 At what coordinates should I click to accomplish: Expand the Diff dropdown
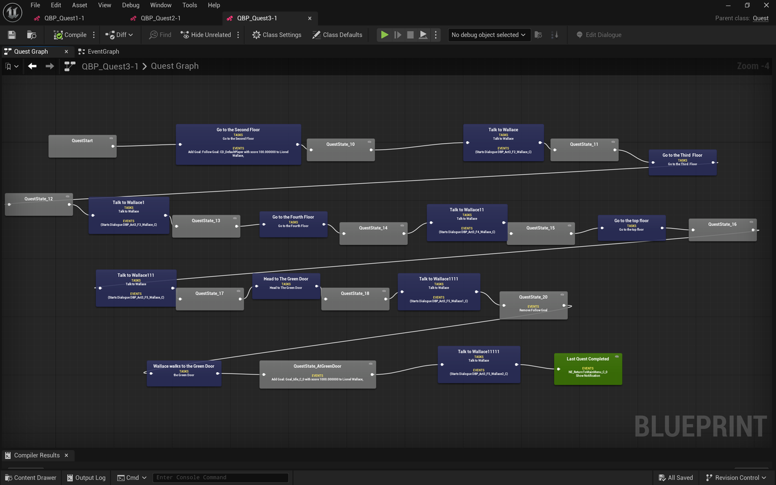click(118, 35)
